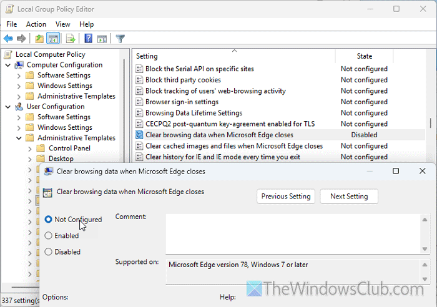Click folder icon of Desktop node
The height and width of the screenshot is (307, 437).
(x=41, y=158)
